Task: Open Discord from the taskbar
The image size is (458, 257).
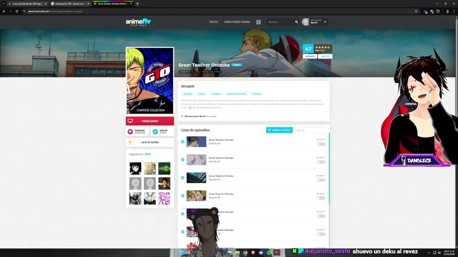Action: coord(261,253)
